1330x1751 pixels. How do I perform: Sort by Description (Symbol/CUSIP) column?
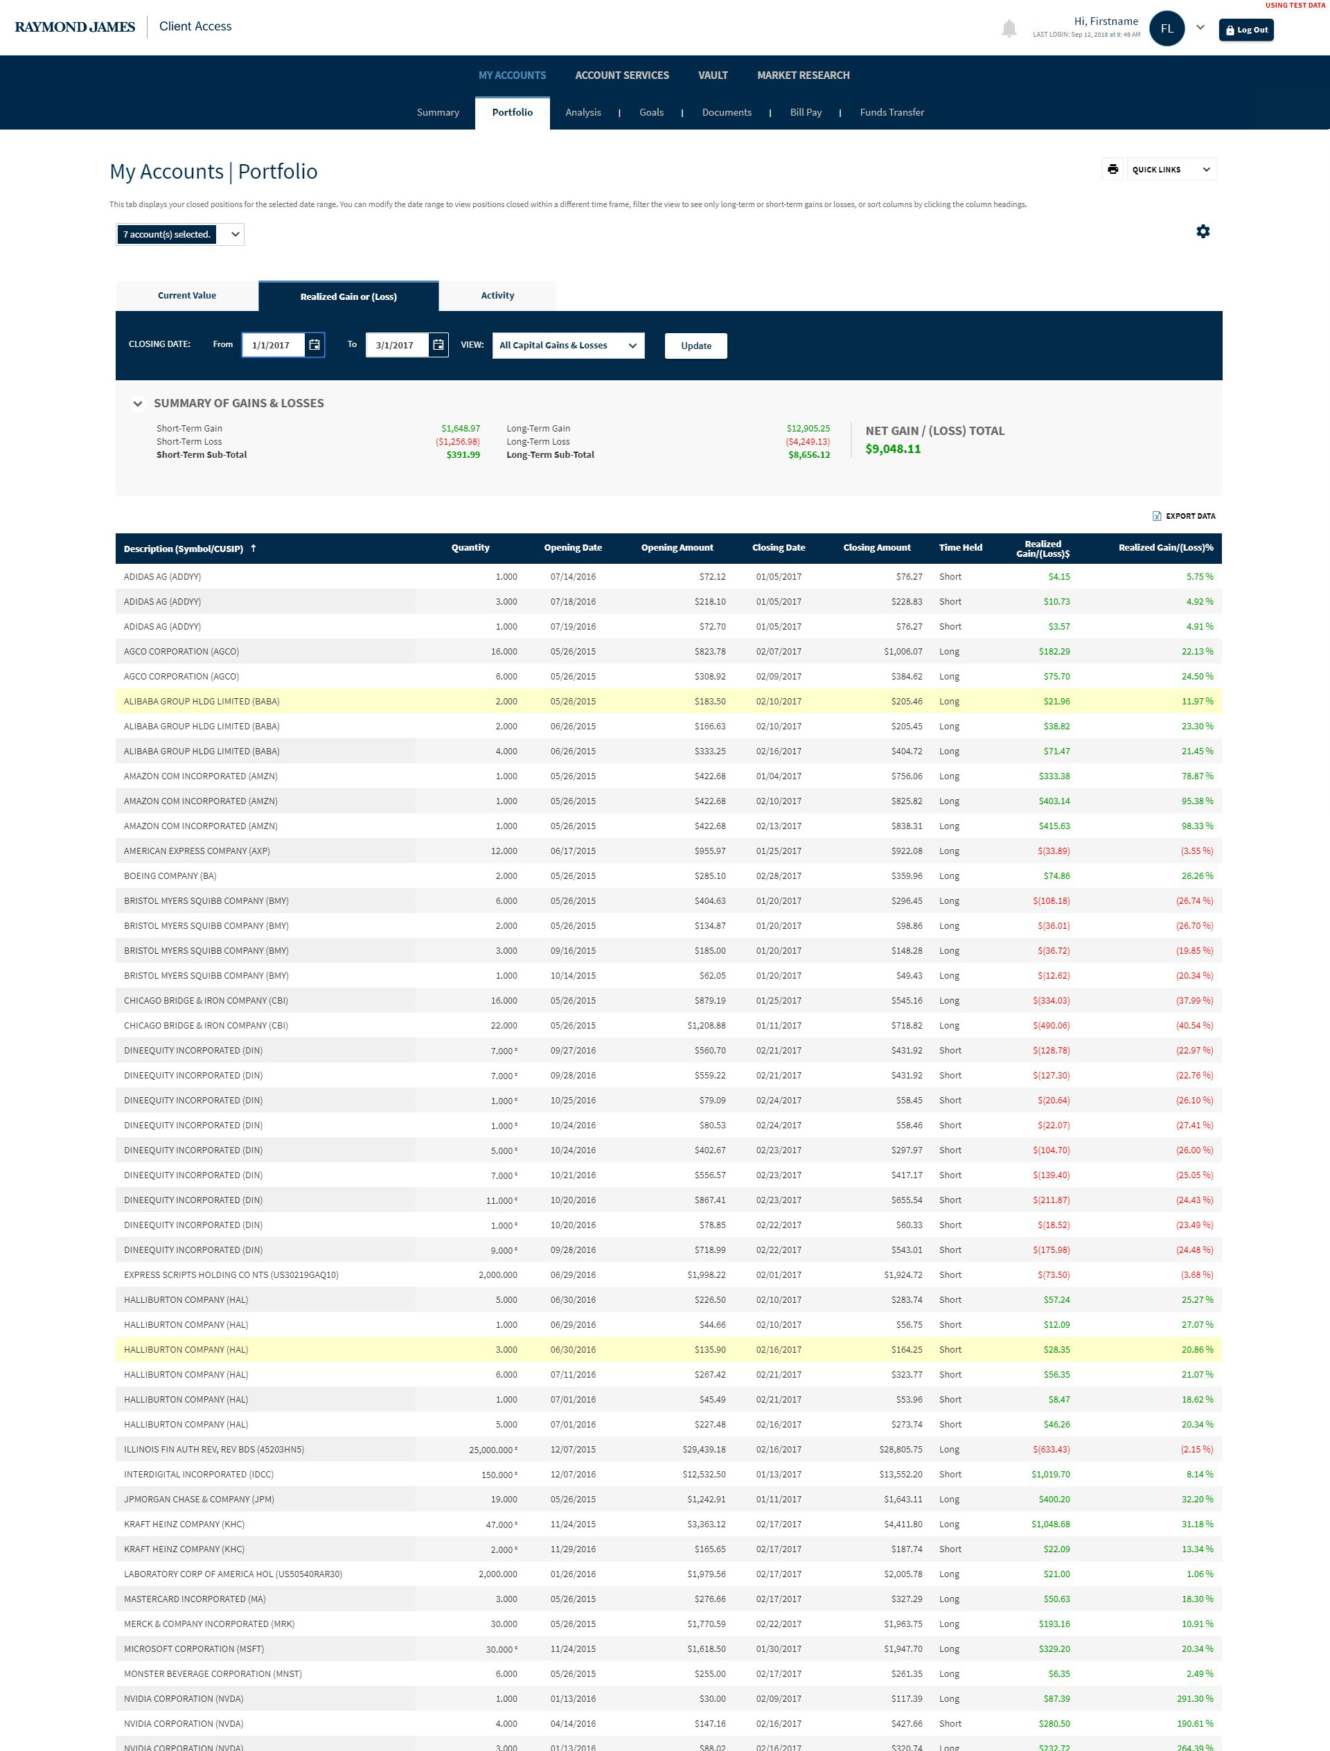[183, 549]
